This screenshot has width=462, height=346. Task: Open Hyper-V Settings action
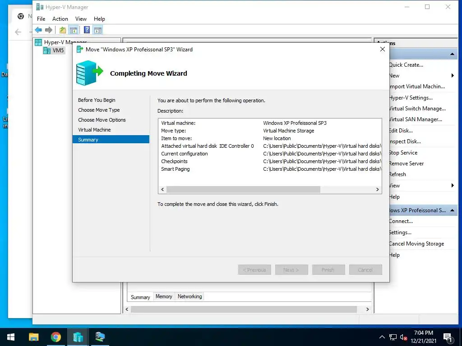click(x=411, y=98)
